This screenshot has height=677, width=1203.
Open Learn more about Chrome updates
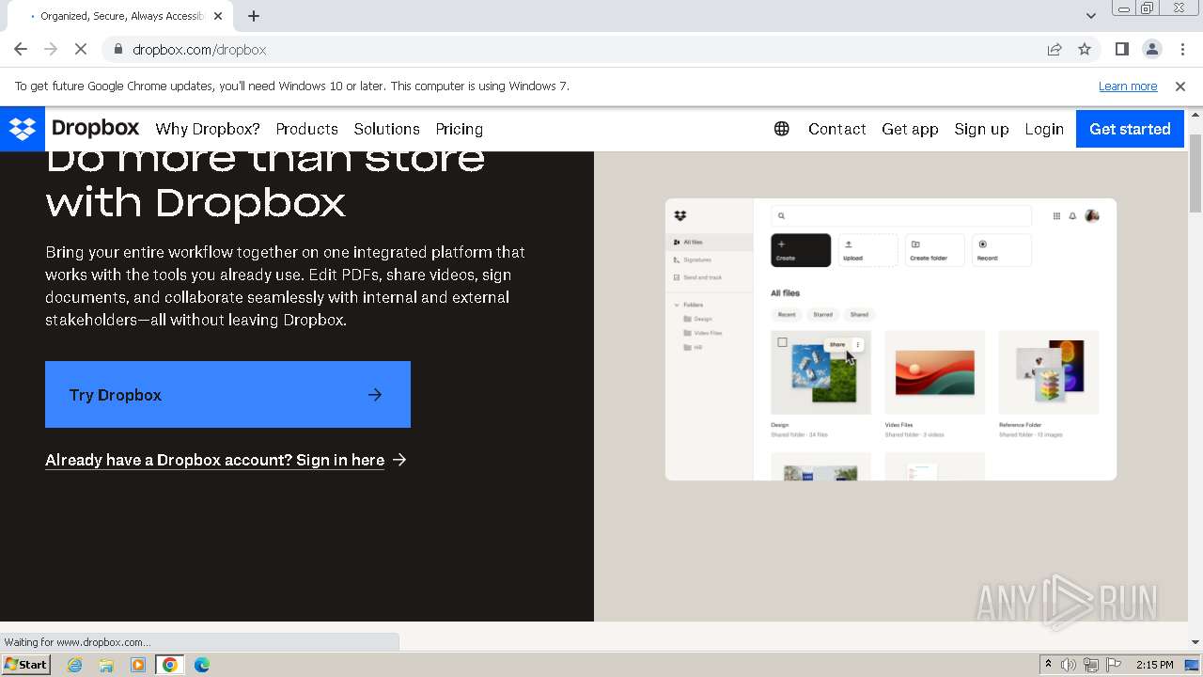(1128, 86)
